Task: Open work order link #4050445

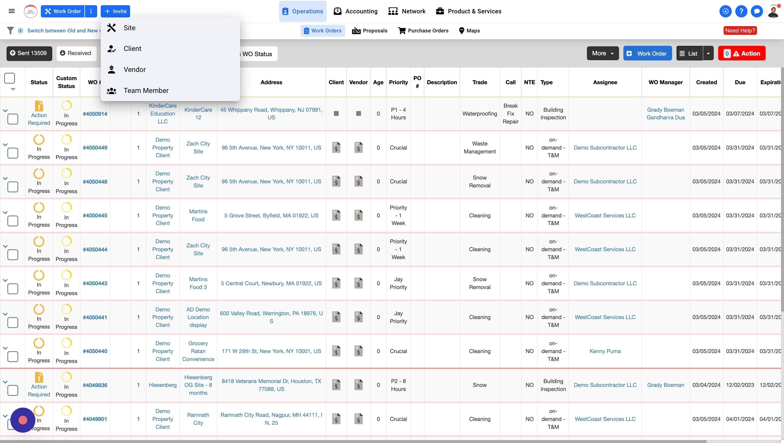Action: 95,216
